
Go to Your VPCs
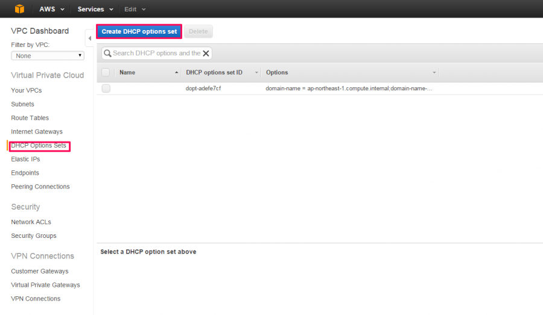click(27, 90)
